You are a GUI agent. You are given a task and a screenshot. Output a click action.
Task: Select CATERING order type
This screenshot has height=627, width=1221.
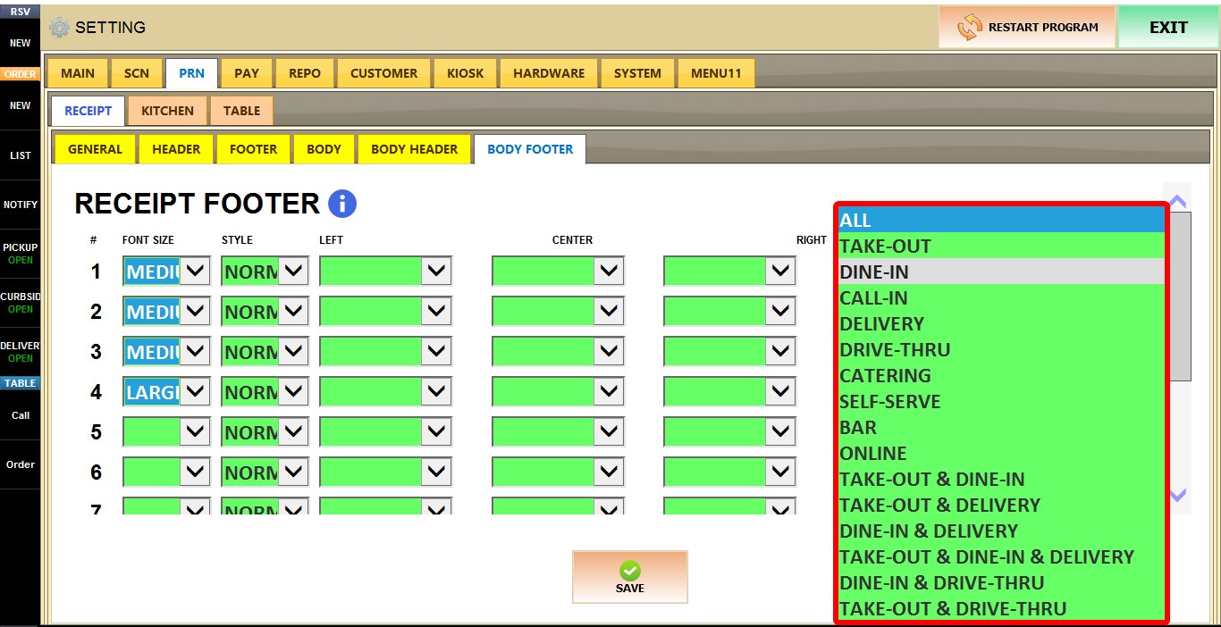click(1001, 376)
